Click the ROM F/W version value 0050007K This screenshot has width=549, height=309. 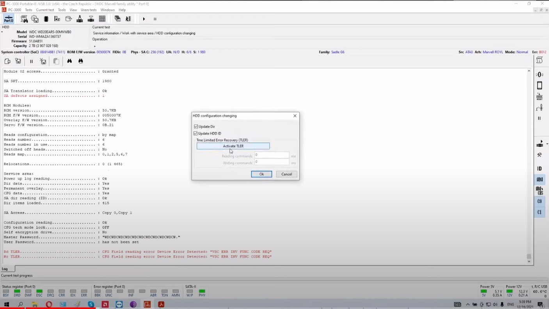pos(103,52)
